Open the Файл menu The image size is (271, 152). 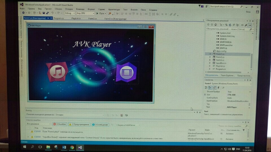pyautogui.click(x=22, y=8)
